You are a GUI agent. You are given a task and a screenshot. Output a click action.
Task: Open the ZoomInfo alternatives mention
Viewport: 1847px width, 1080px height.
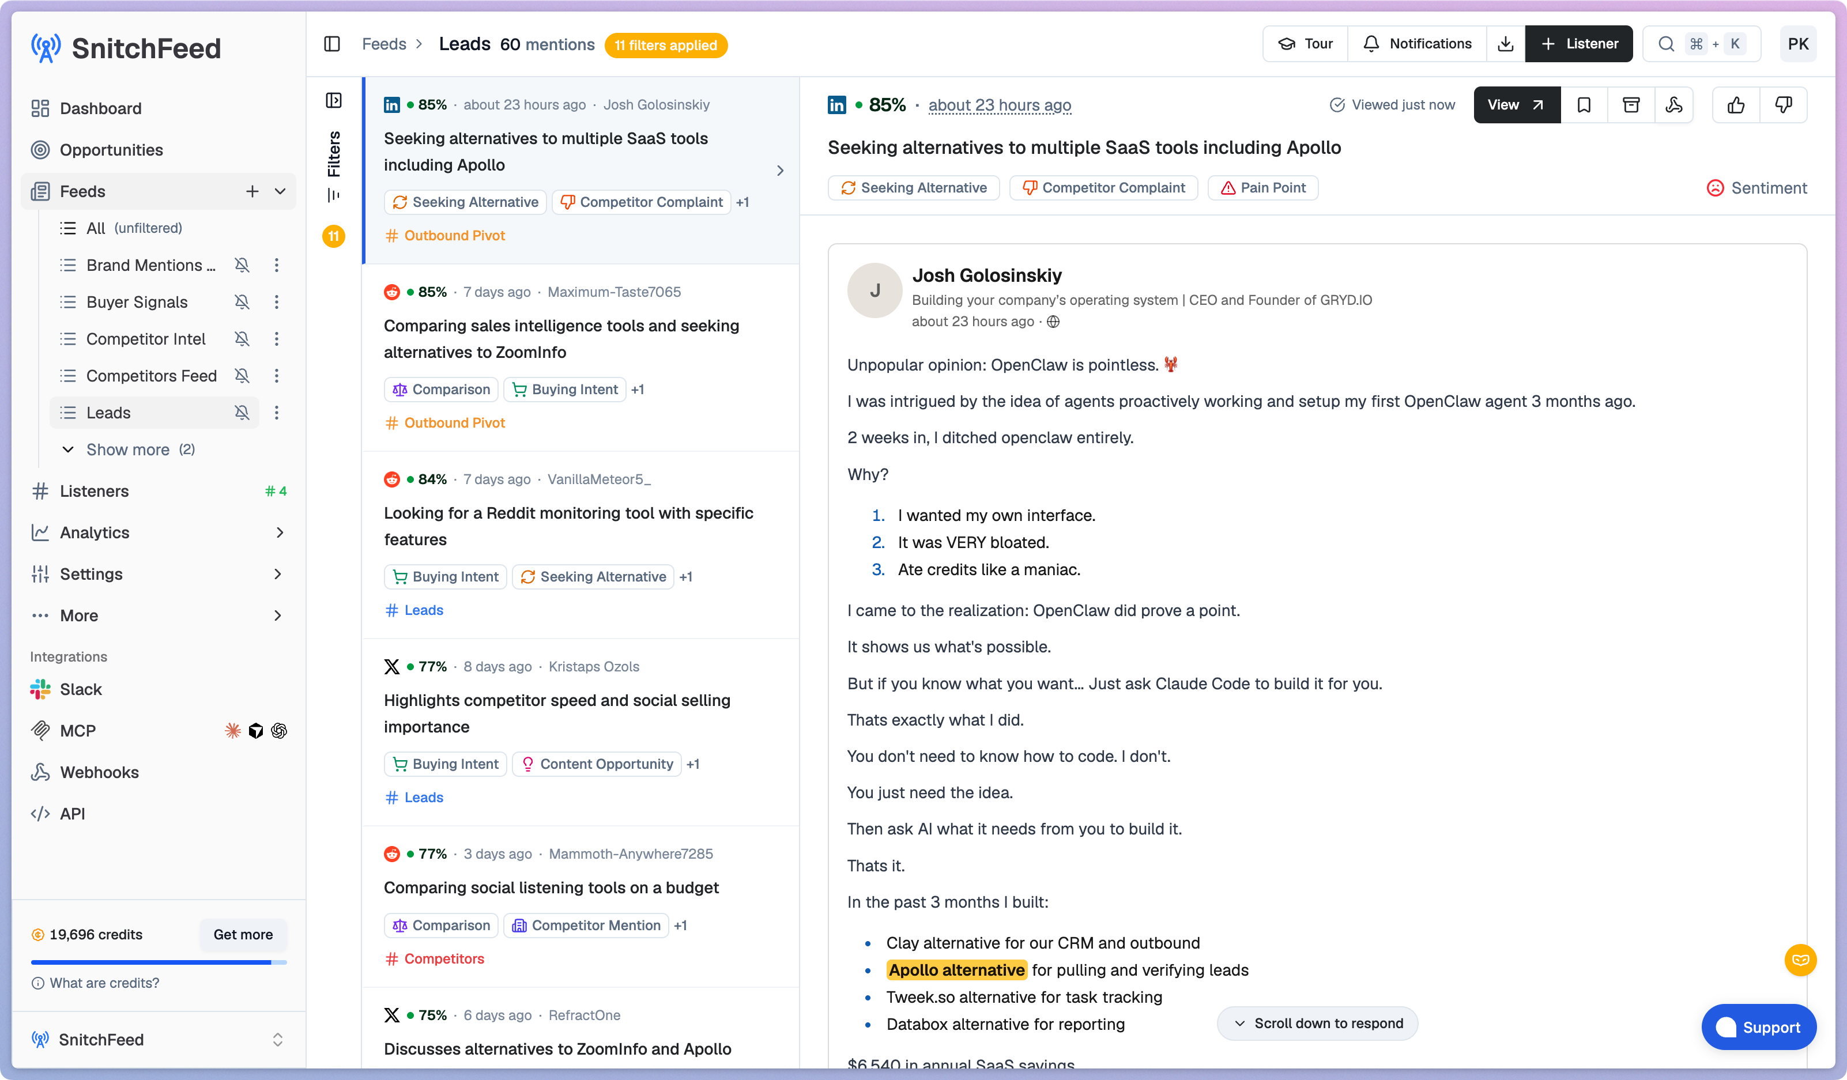[x=580, y=357]
